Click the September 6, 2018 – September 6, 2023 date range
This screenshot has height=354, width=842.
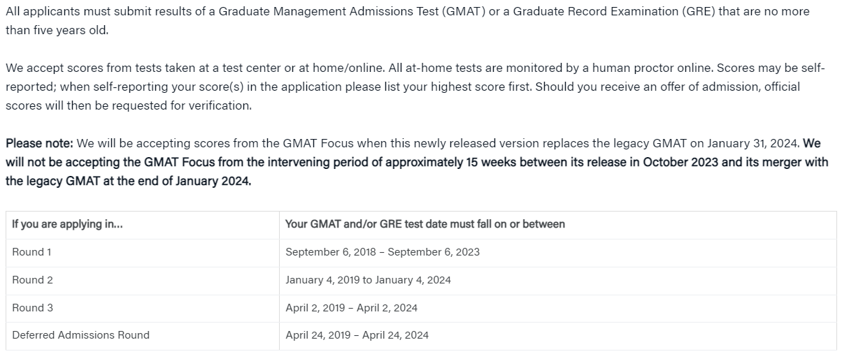pos(383,252)
